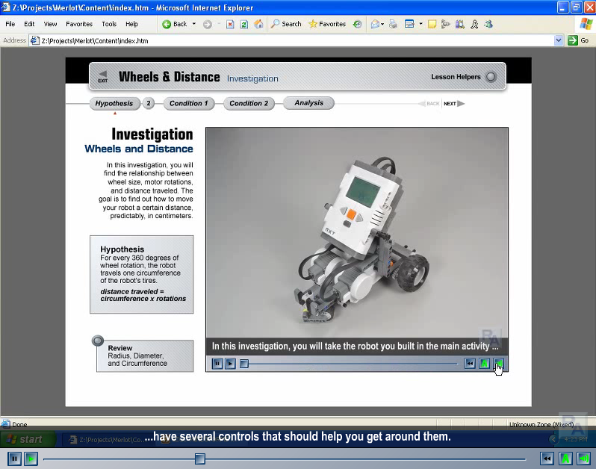This screenshot has width=596, height=469.
Task: Click the outer player progress slider handle
Action: pyautogui.click(x=200, y=459)
